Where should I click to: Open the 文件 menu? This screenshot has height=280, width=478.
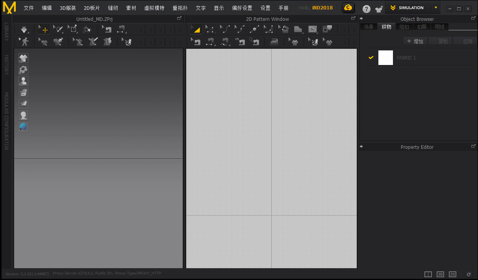point(29,8)
